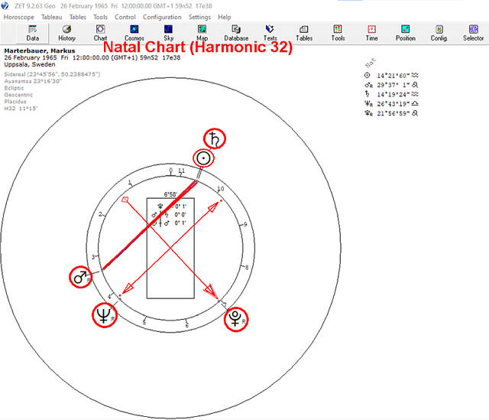Click the Chart toolbar icon

[x=100, y=33]
